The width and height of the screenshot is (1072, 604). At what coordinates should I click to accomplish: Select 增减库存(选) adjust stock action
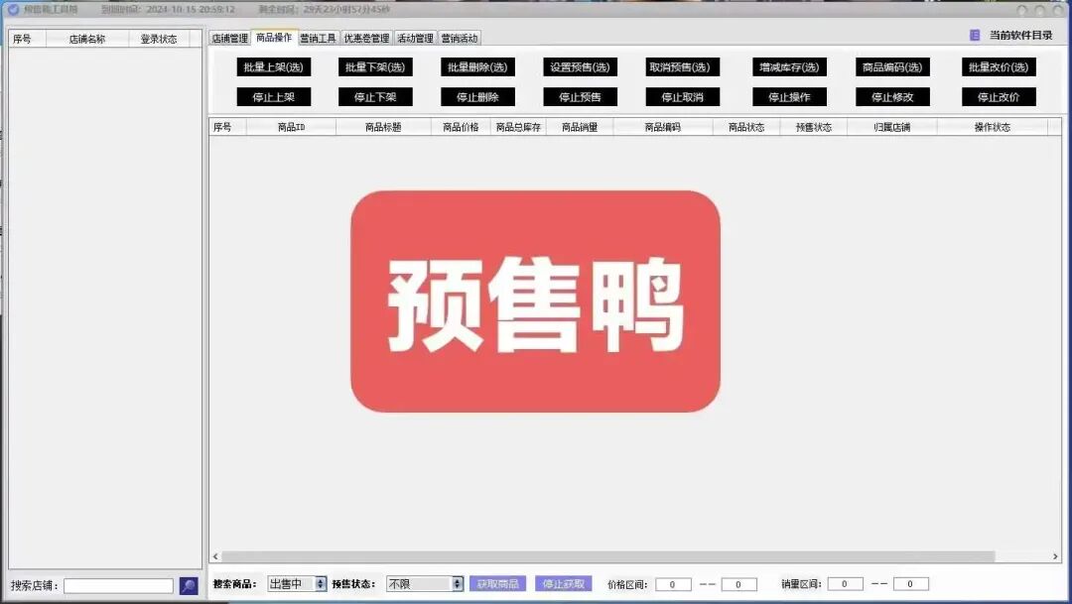[789, 66]
